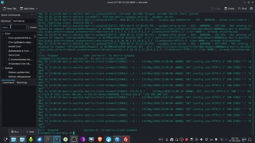Select 'С отключением пис...' command
Screen dimensions: 255x143
click(x=20, y=59)
